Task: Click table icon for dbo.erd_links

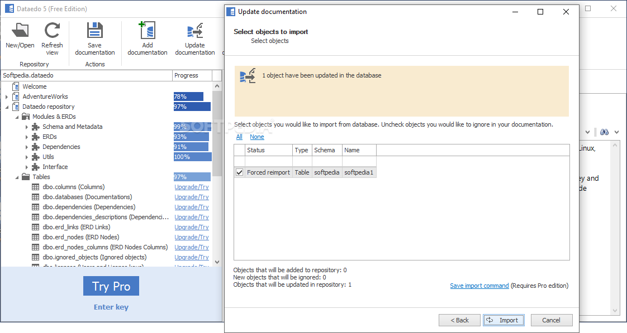Action: click(x=36, y=227)
